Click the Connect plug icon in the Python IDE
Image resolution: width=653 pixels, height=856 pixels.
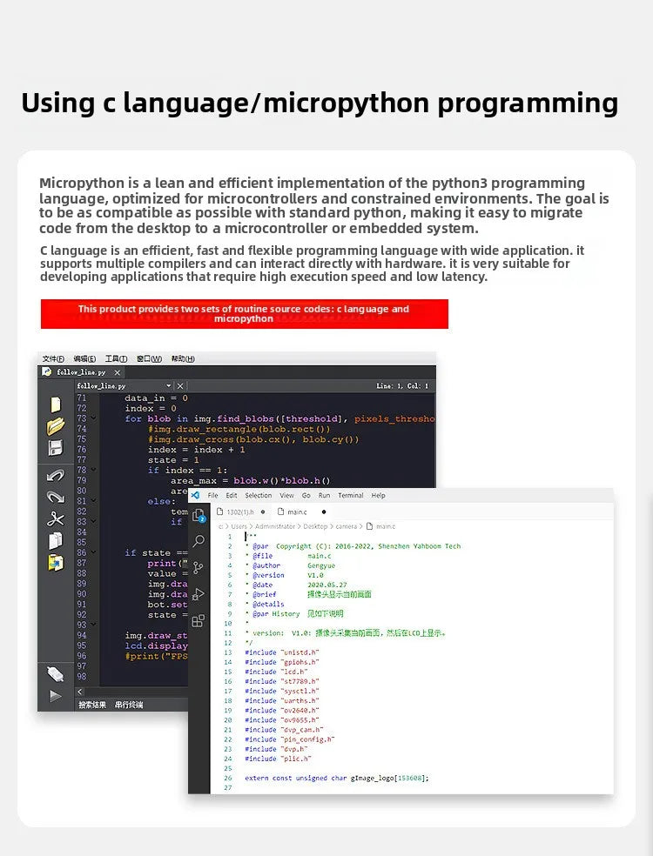pyautogui.click(x=55, y=674)
